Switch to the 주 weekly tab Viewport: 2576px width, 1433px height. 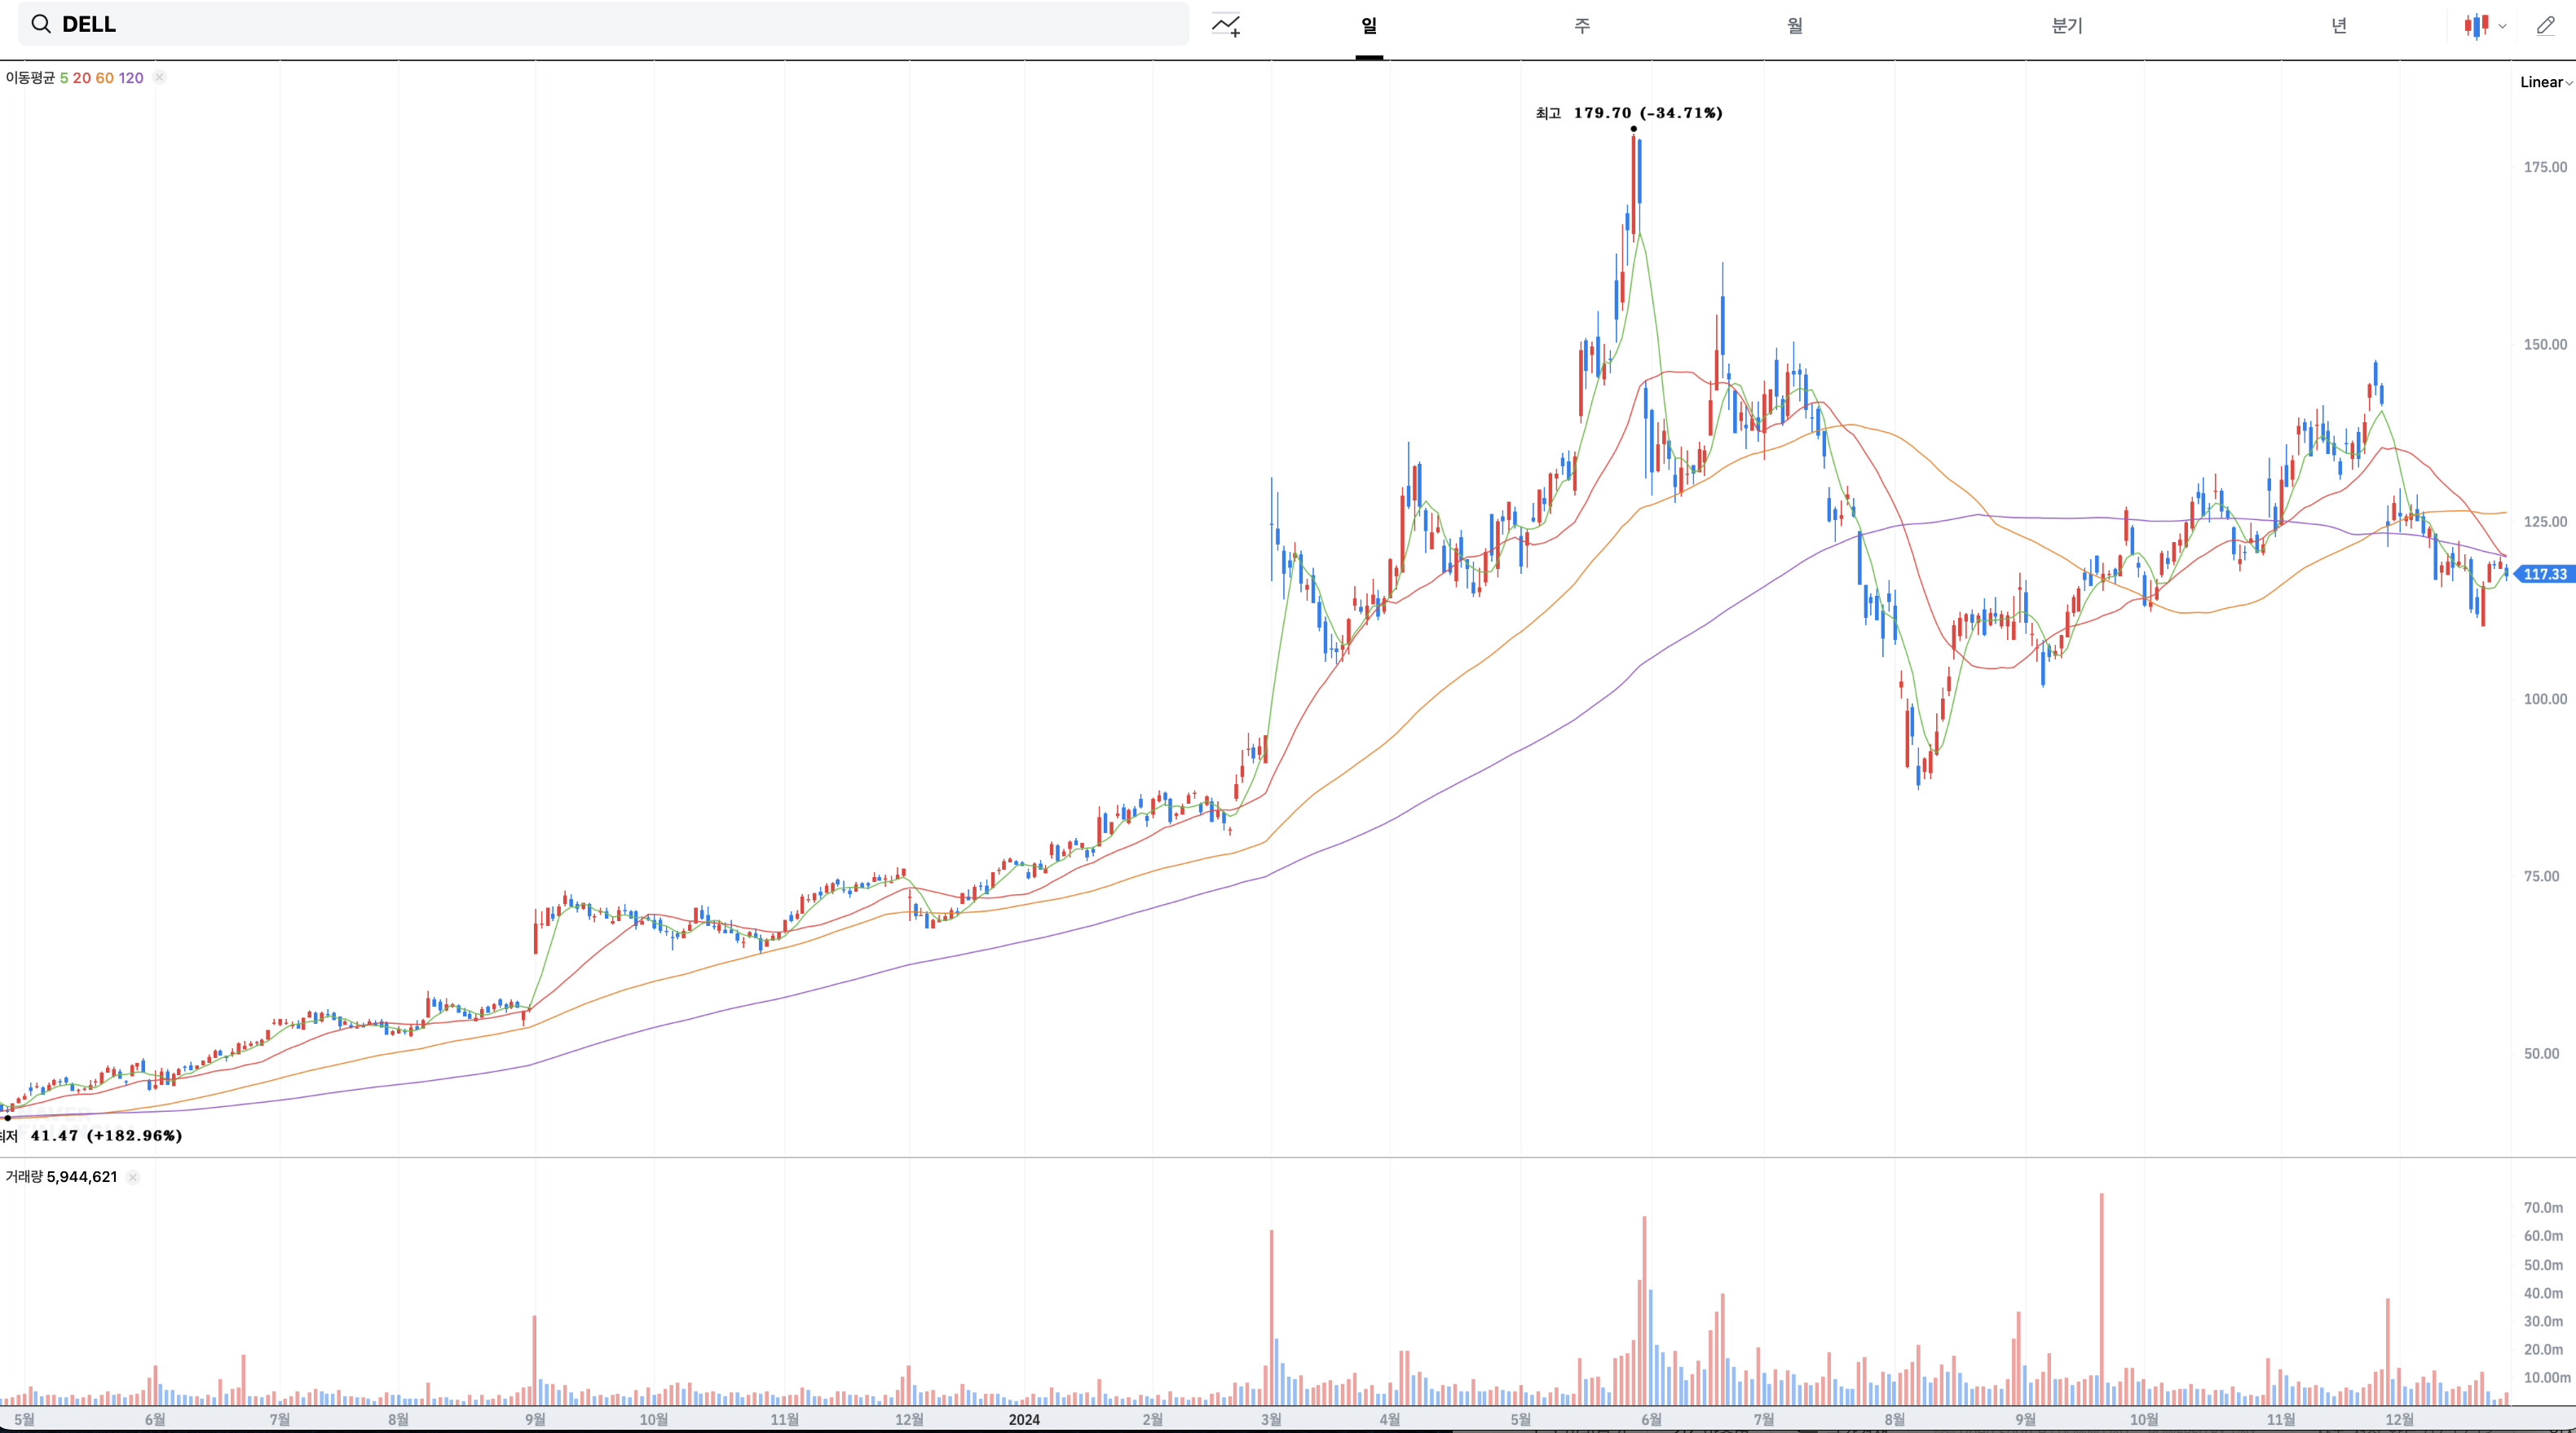point(1582,26)
